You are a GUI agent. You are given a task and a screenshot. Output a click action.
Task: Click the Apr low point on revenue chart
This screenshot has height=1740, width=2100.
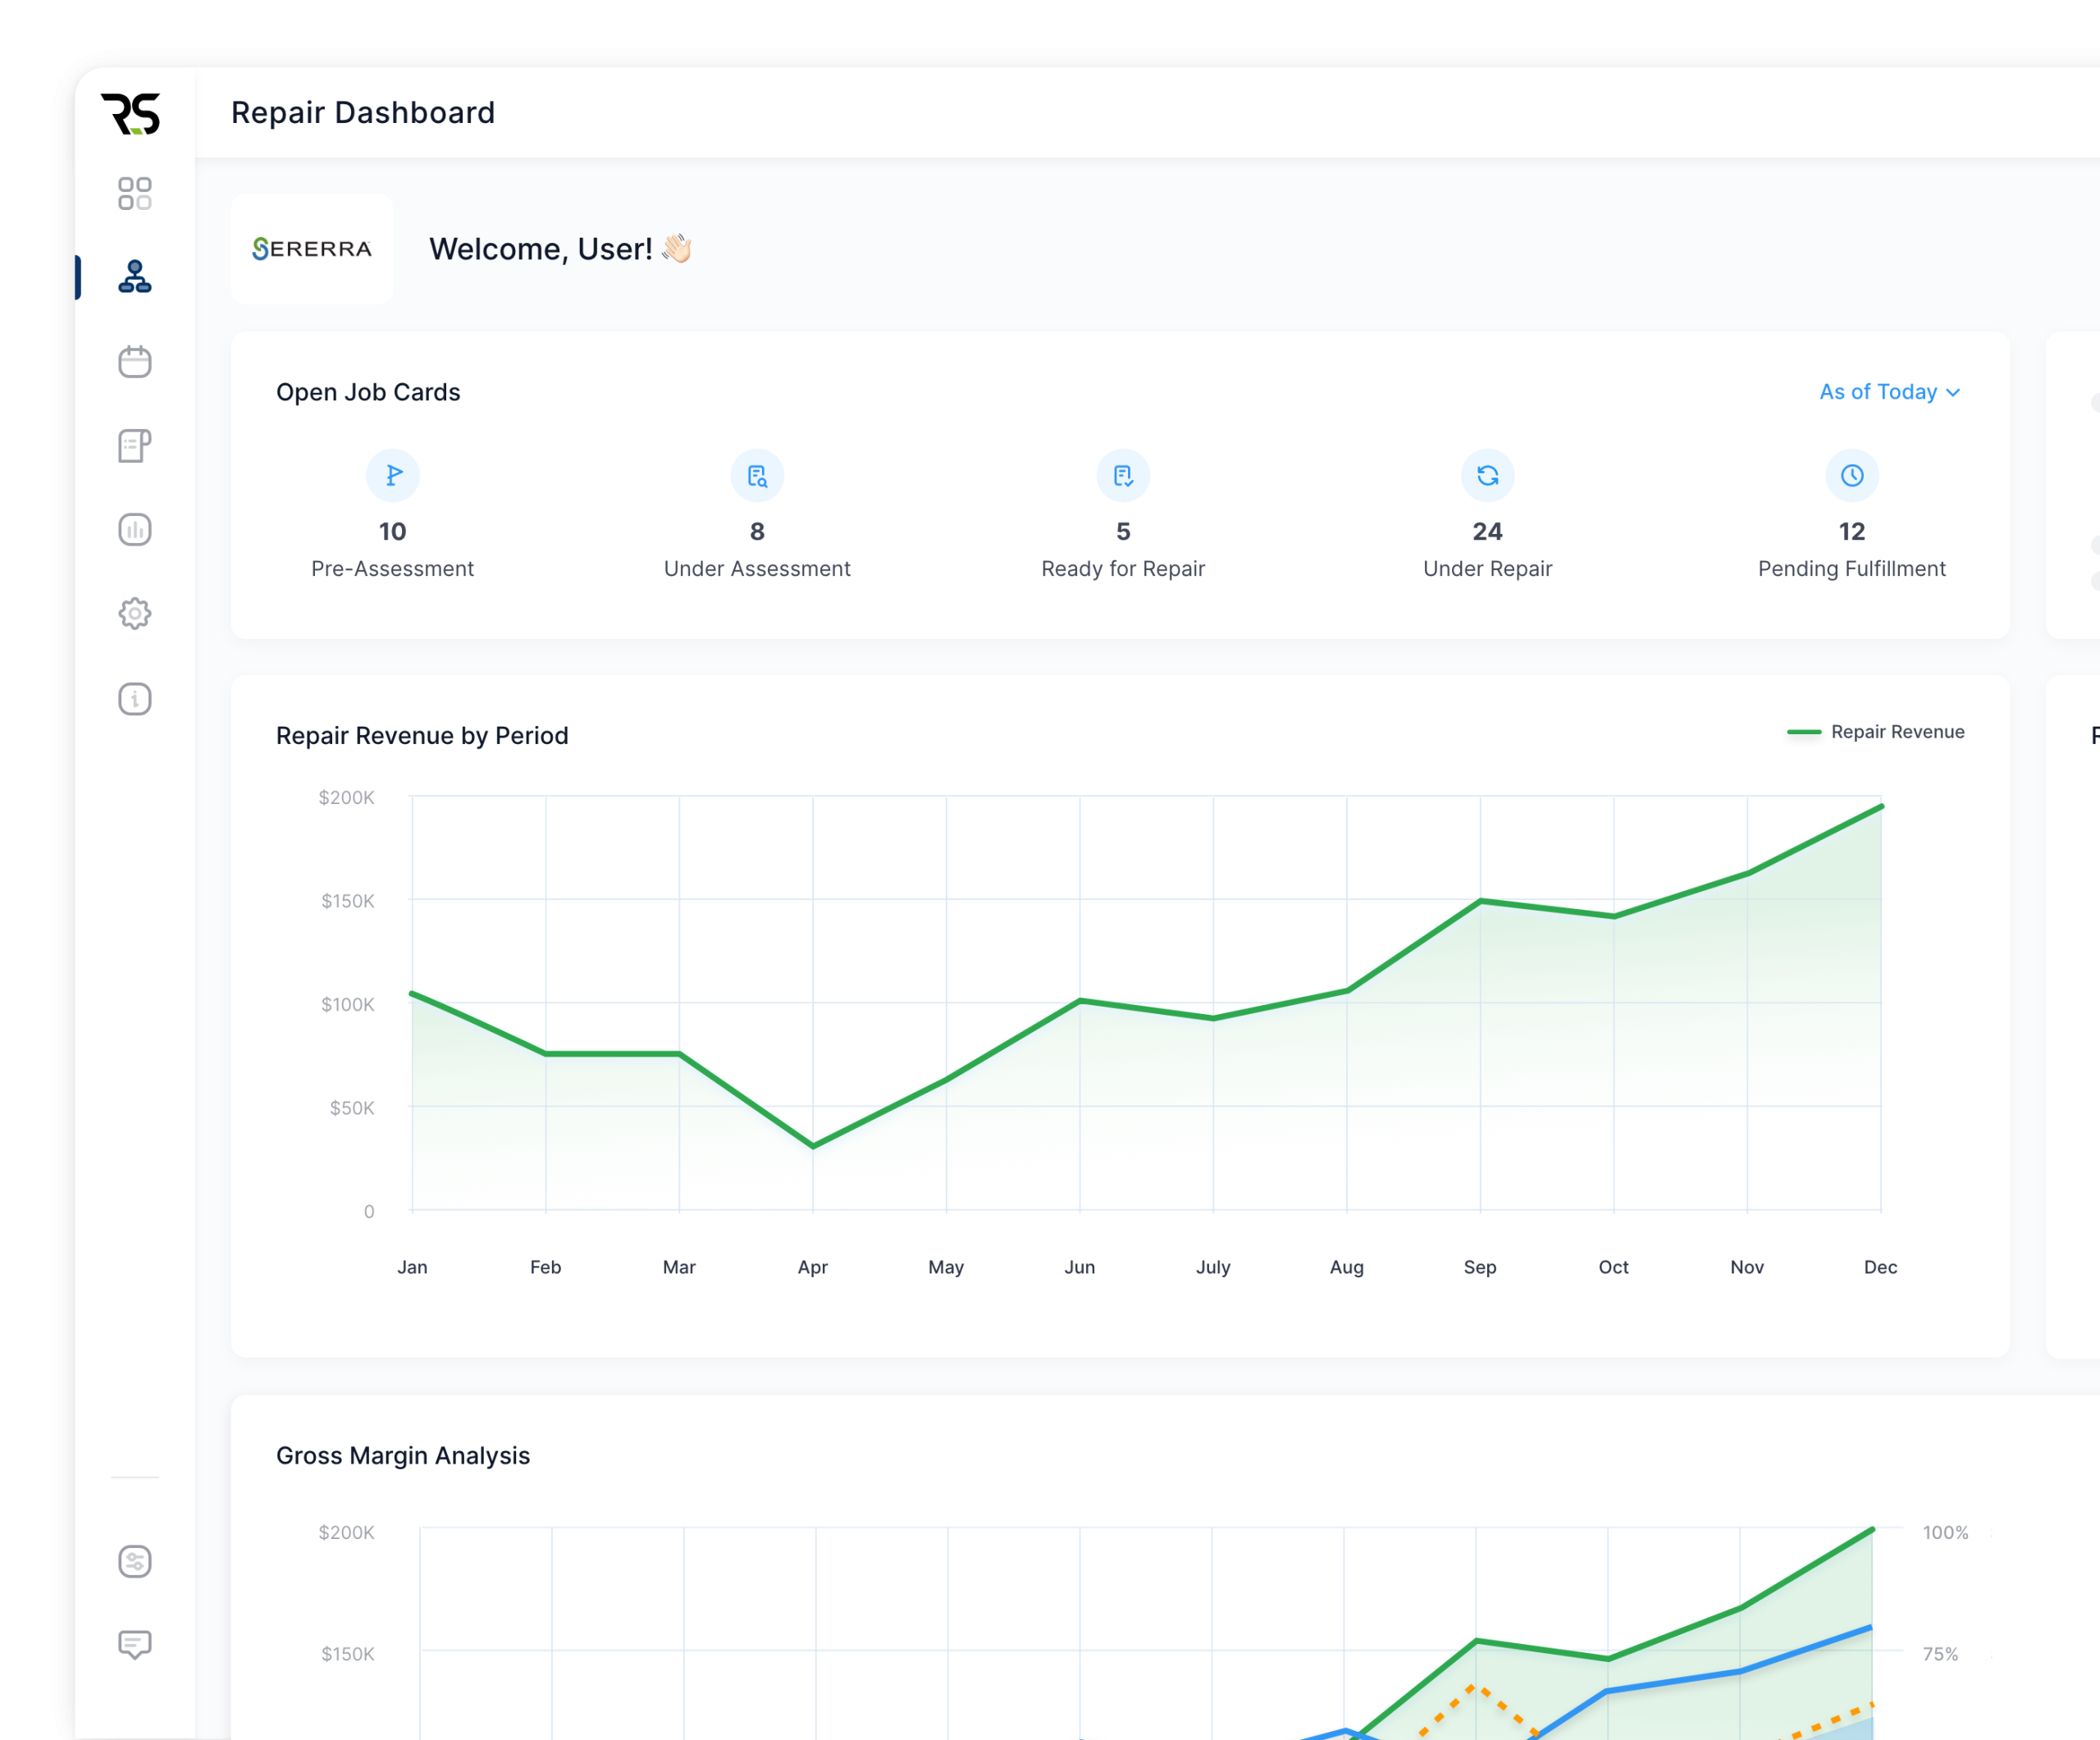click(x=813, y=1146)
